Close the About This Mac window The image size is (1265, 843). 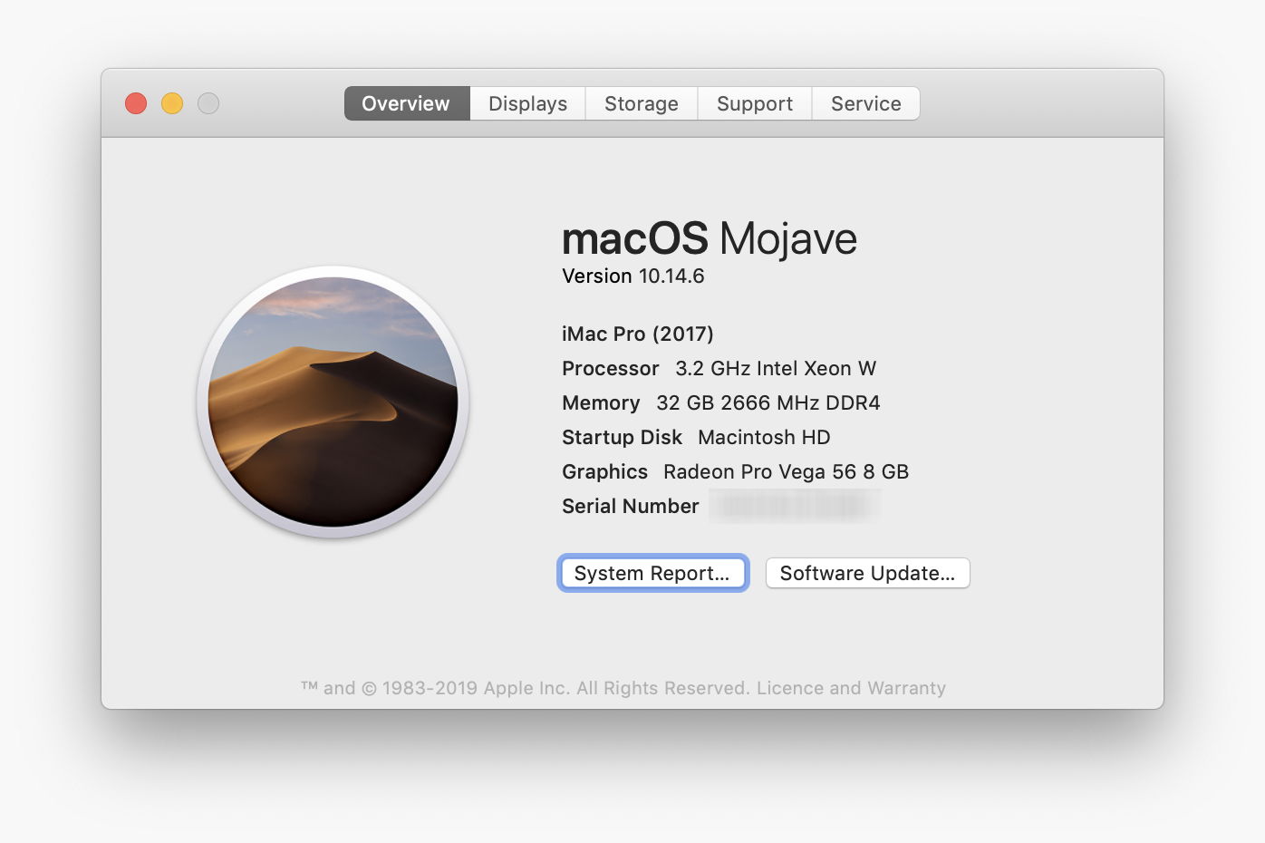coord(136,103)
